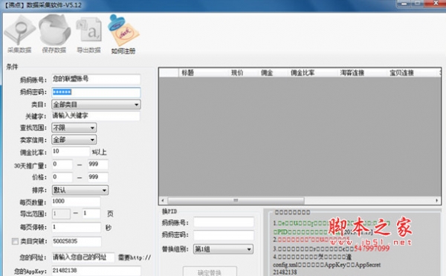Click the 妈妈密码 field in 条件 section
The height and width of the screenshot is (276, 446).
click(96, 92)
